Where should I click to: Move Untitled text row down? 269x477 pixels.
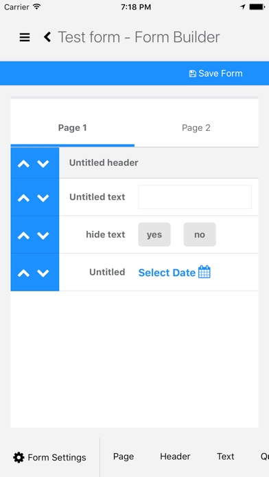43,198
